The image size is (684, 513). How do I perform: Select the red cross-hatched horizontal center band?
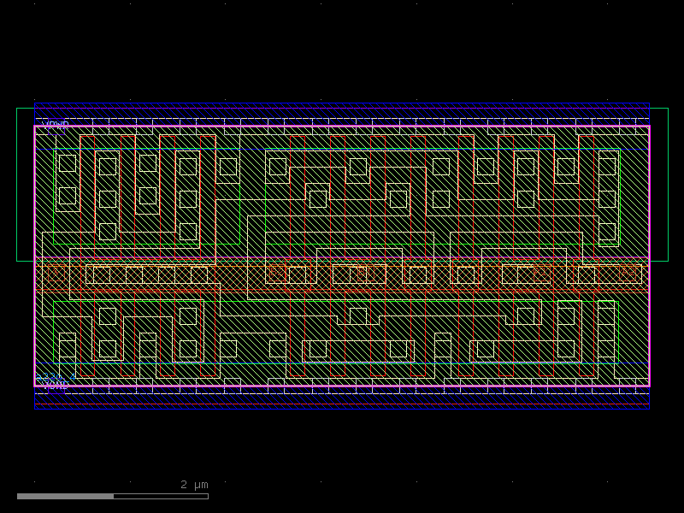[342, 274]
